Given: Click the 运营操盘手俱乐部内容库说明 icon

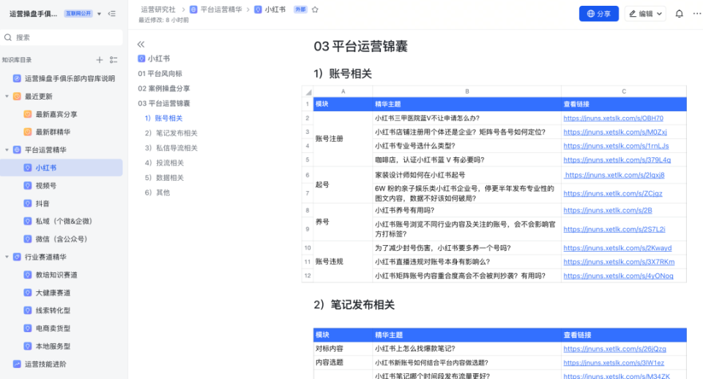Looking at the screenshot, I should click(x=17, y=78).
